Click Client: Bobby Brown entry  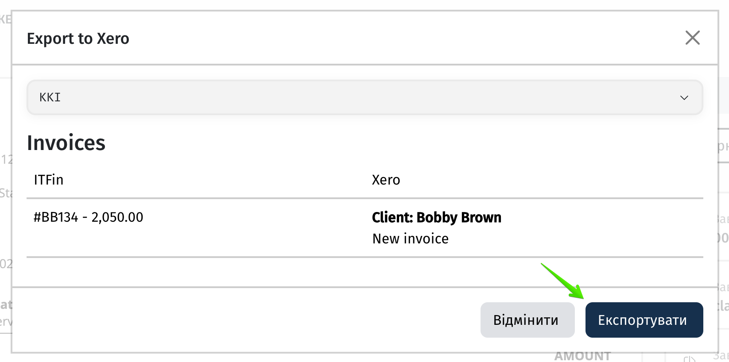437,217
